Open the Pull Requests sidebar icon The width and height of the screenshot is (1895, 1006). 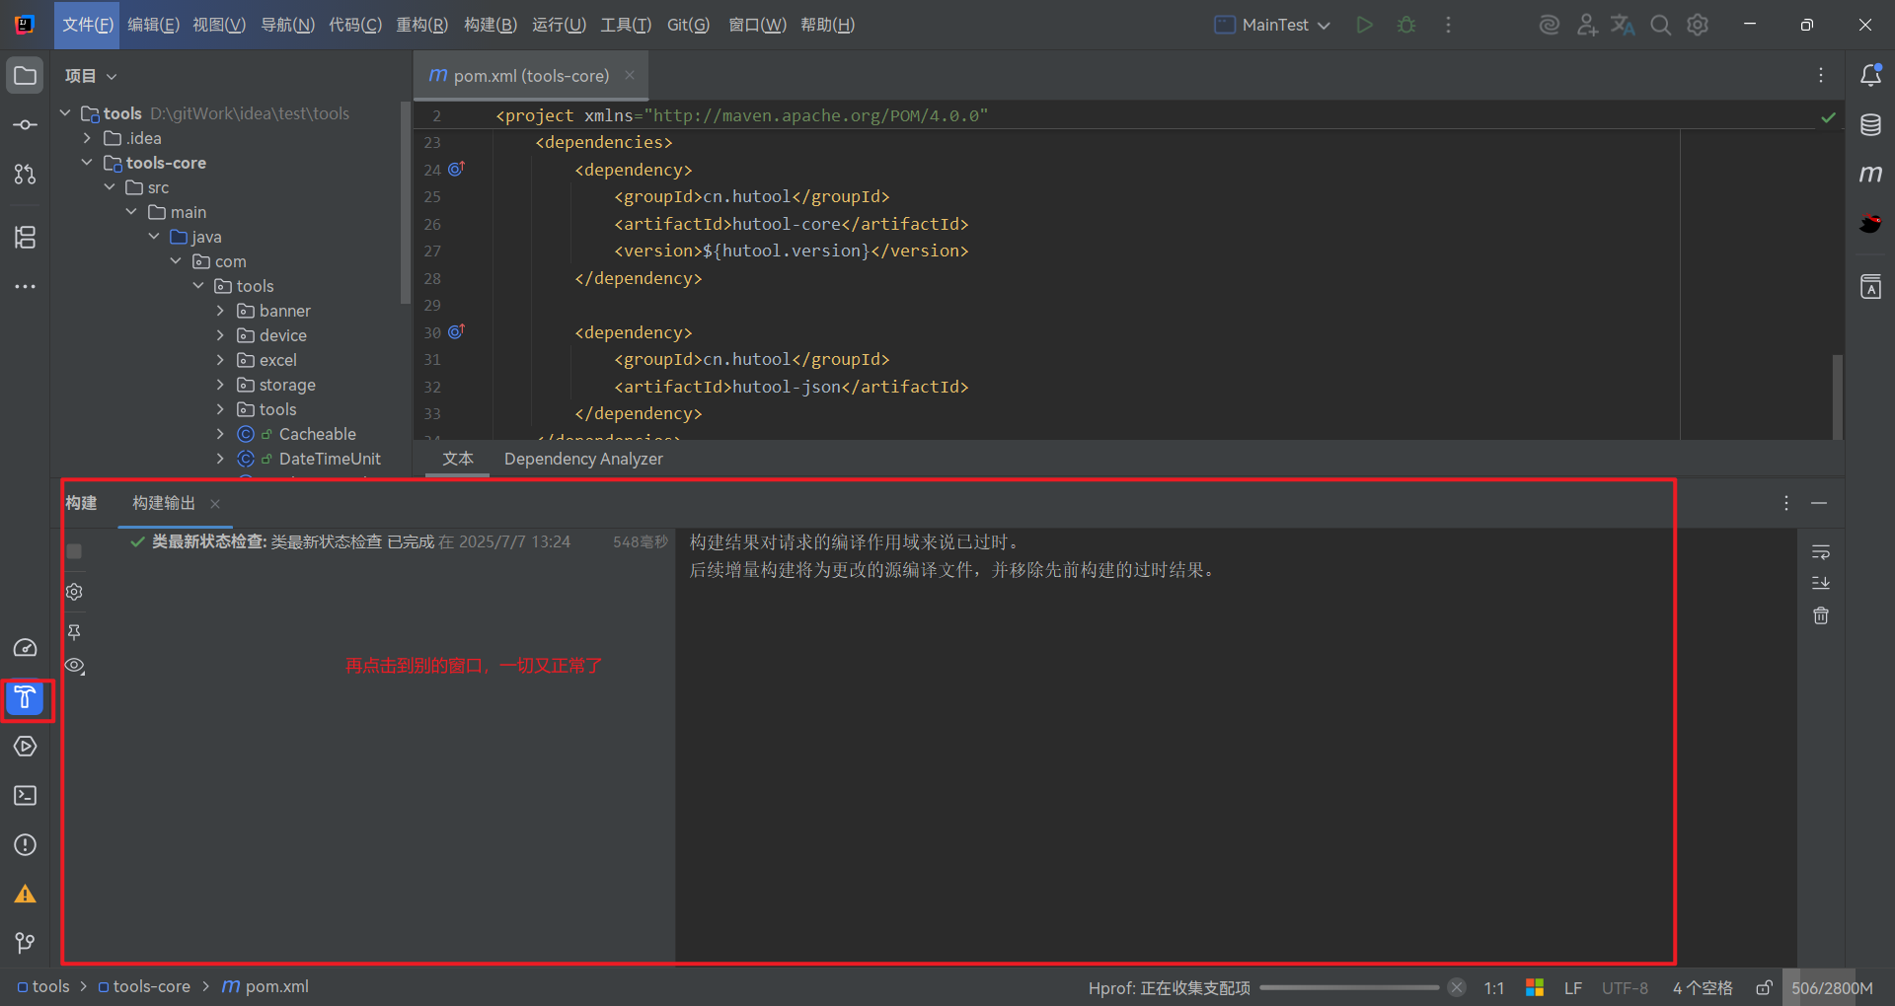(26, 175)
